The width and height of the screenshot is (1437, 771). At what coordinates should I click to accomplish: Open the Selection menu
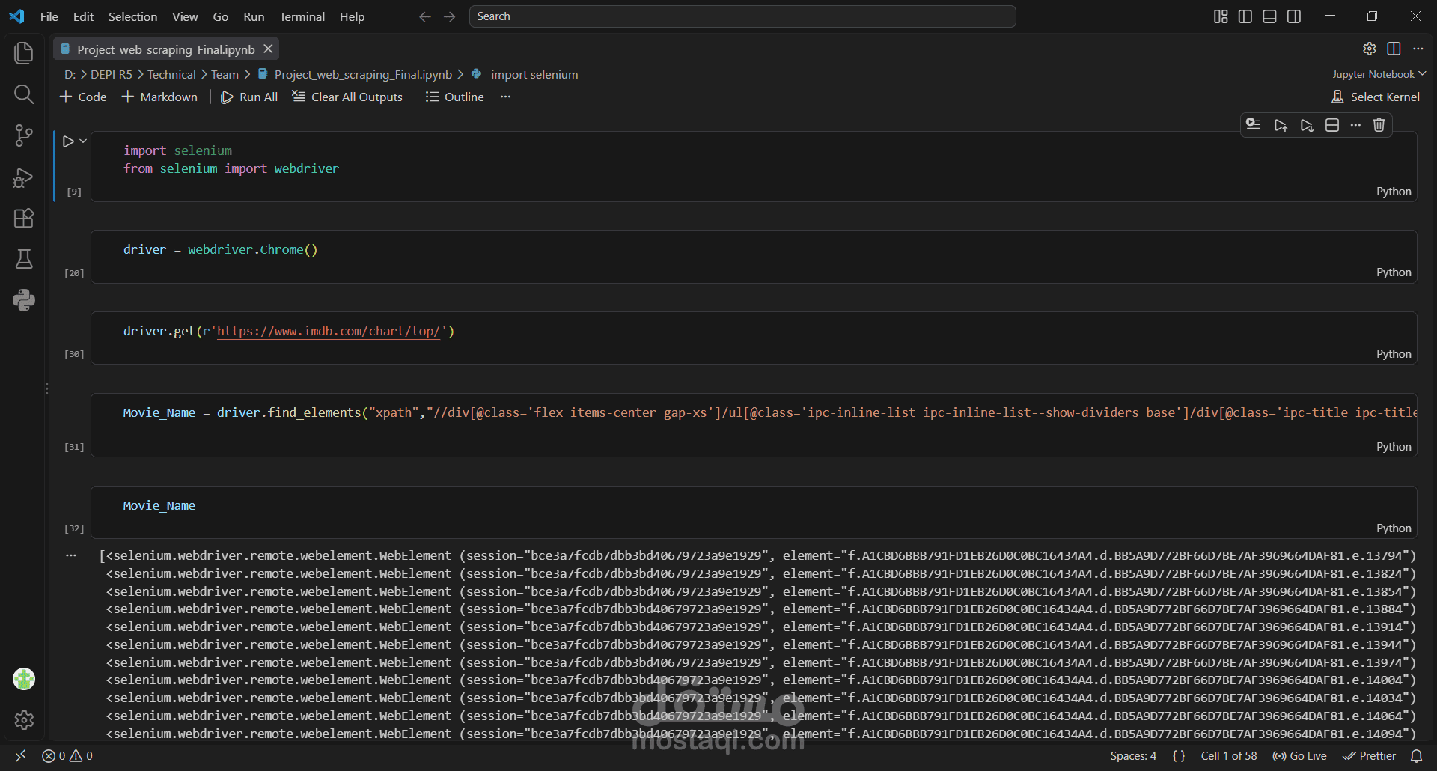tap(133, 16)
